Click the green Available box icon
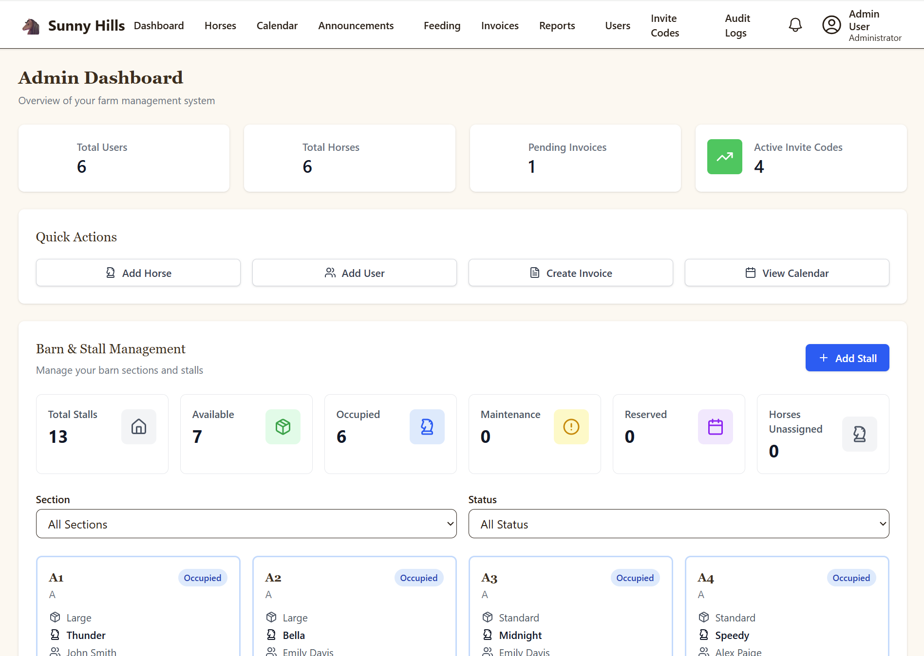The image size is (924, 656). point(283,427)
